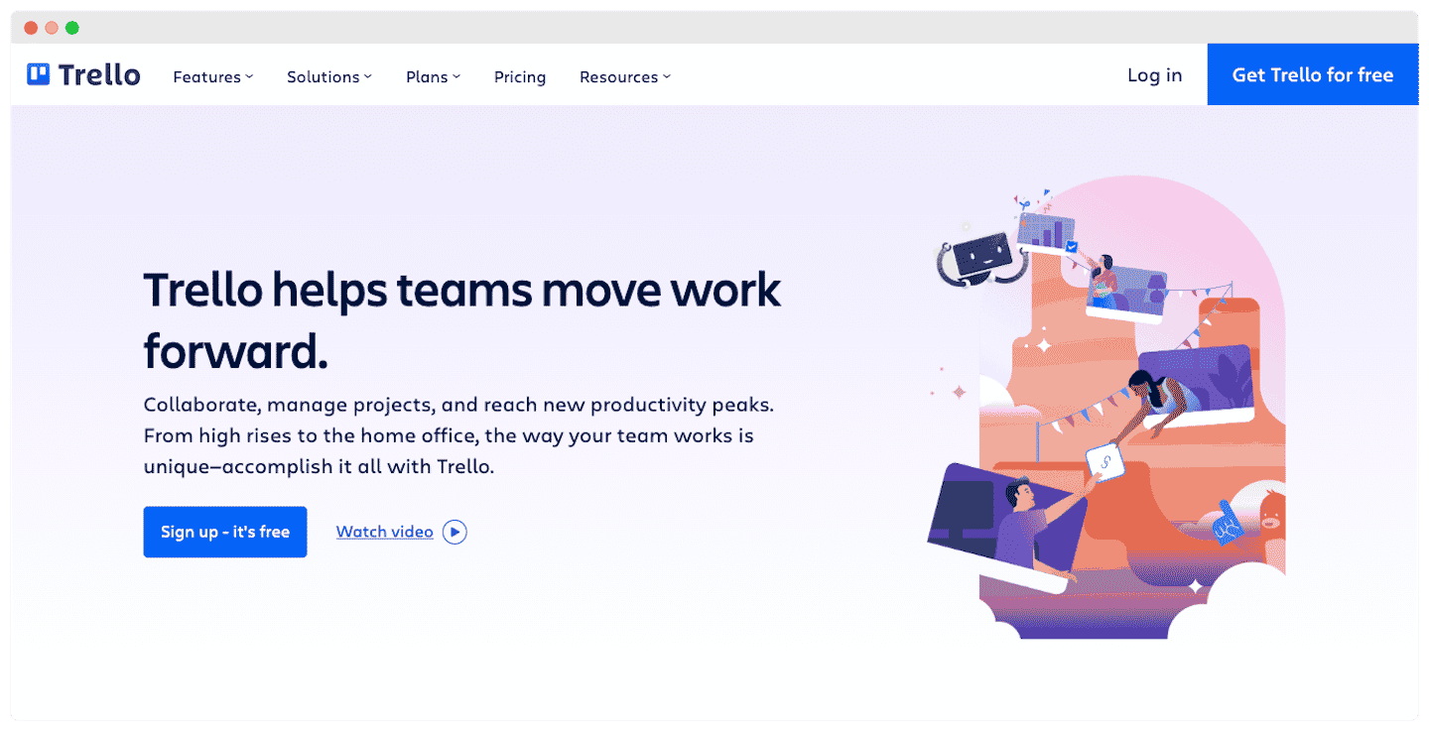The image size is (1429, 731).
Task: Click the Trello wordmark text
Action: [x=99, y=74]
